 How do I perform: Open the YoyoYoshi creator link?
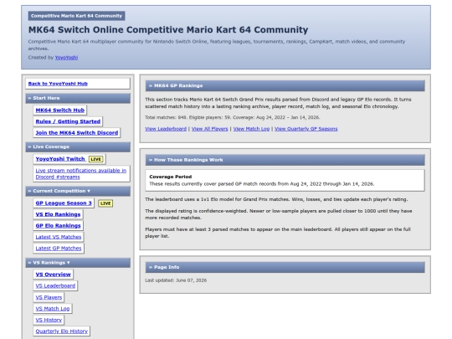(x=66, y=58)
